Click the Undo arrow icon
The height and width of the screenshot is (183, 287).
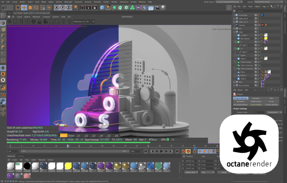[x=4, y=8]
